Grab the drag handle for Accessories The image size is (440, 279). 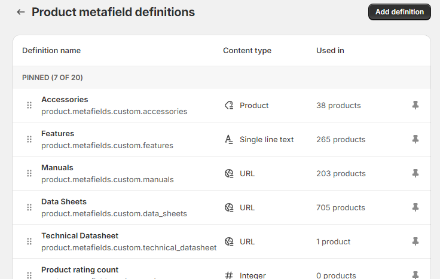click(x=29, y=105)
